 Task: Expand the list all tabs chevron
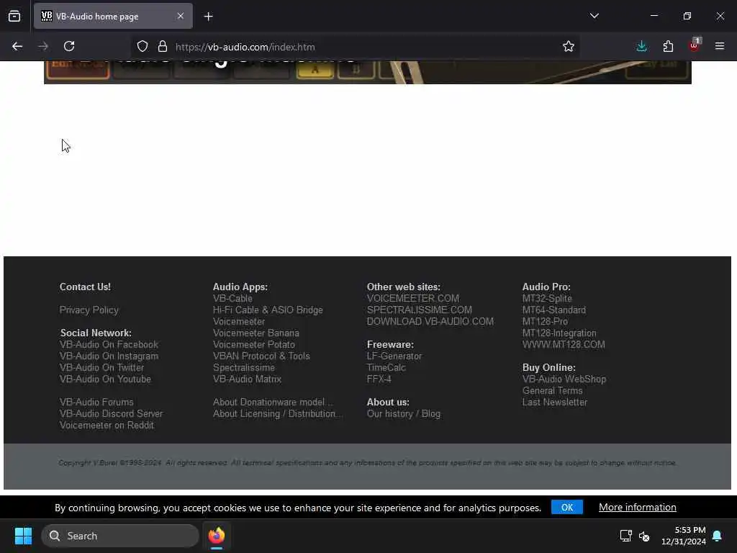click(x=594, y=16)
